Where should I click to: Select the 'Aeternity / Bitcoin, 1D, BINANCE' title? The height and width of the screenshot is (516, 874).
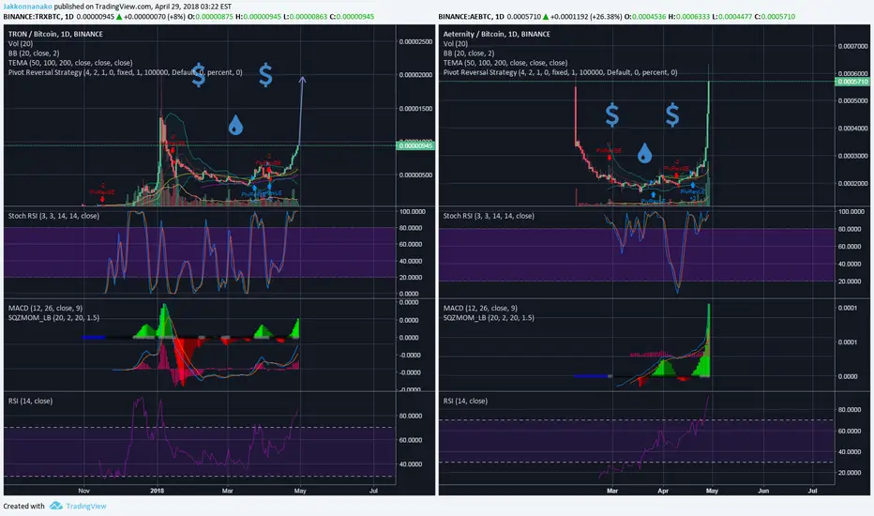(497, 34)
